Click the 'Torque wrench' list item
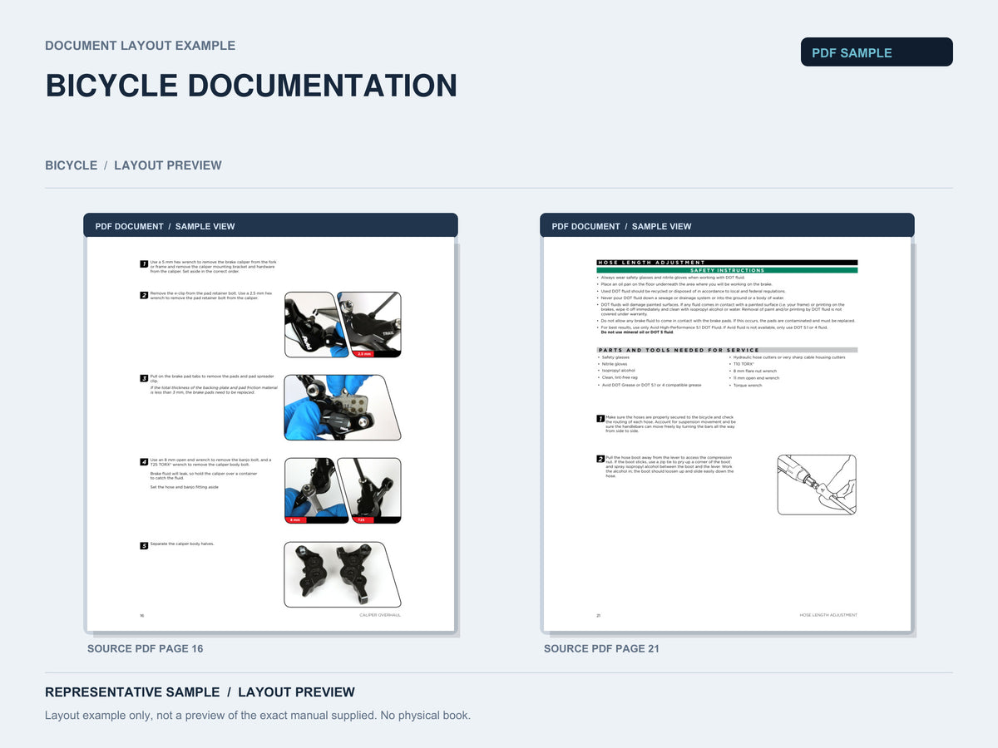 (746, 386)
